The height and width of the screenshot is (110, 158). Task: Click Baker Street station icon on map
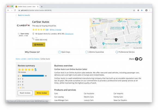[94, 22]
